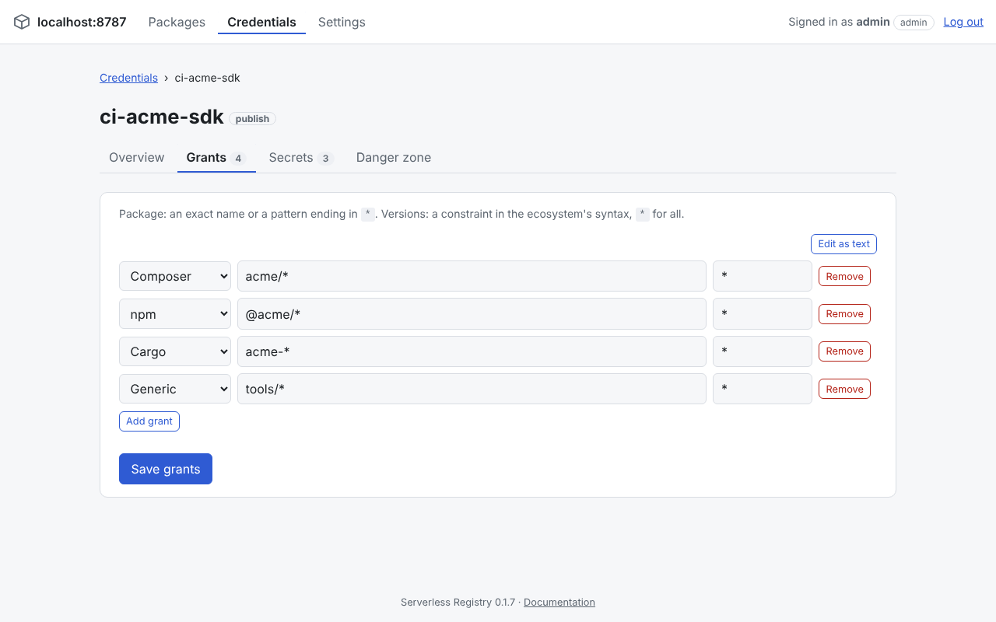This screenshot has height=622, width=996.
Task: Open the Documentation footer link
Action: 559,602
